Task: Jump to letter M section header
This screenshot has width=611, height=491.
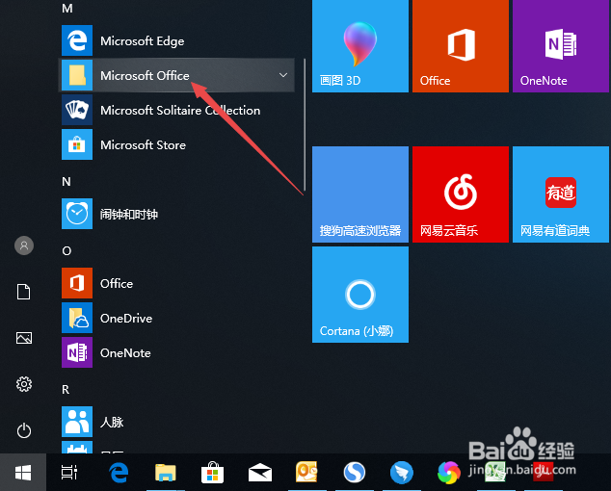Action: 67,8
